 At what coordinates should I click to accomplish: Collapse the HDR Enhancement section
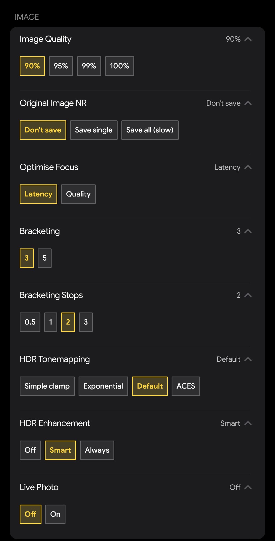(248, 423)
